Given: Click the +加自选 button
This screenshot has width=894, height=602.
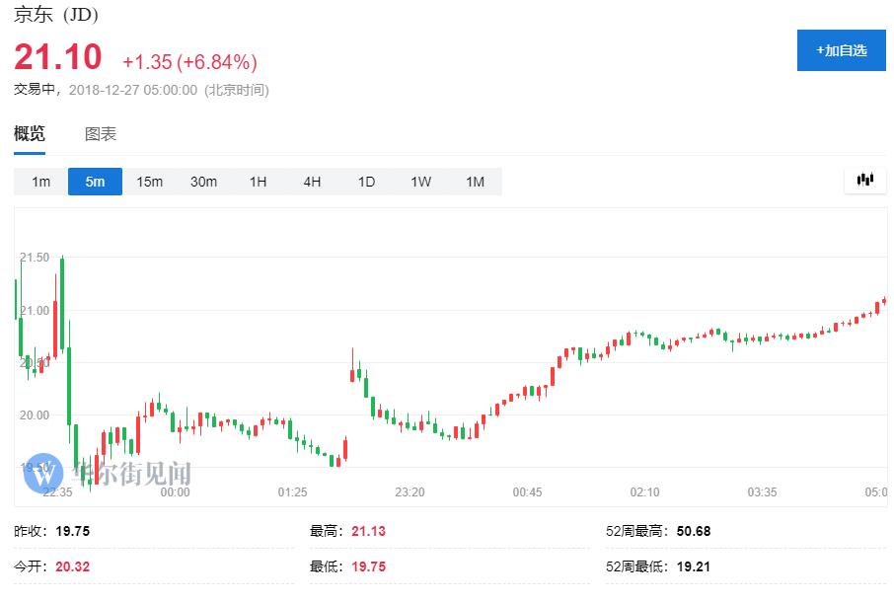Looking at the screenshot, I should 841,50.
